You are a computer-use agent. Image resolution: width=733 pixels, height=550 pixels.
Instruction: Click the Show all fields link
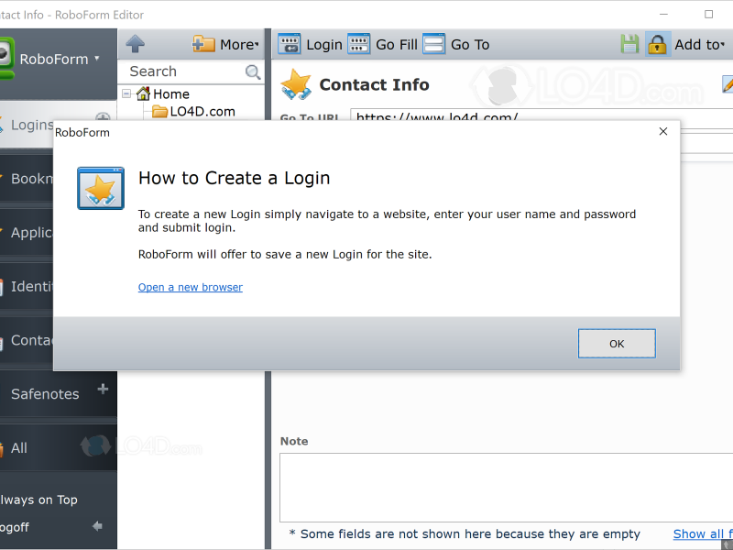(703, 533)
